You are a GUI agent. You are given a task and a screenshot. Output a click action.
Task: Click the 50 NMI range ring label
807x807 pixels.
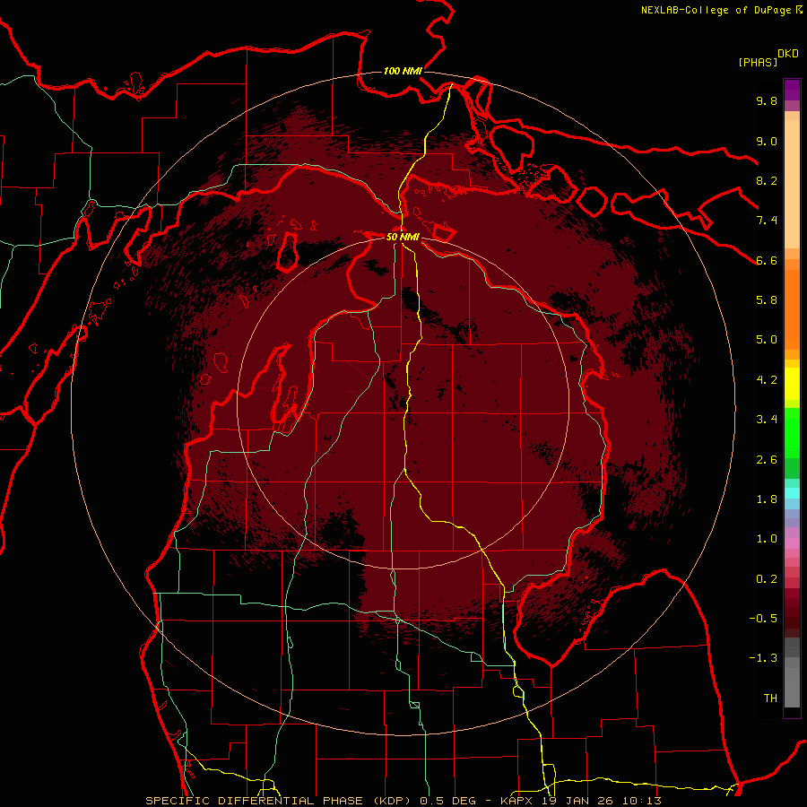point(403,237)
